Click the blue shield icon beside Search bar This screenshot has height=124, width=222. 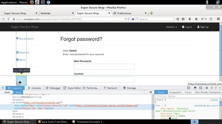click(133, 19)
